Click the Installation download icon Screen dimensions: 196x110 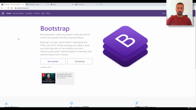(6, 103)
